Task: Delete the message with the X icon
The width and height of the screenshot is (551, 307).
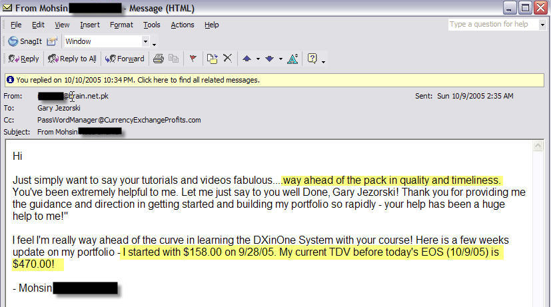Action: tap(227, 59)
